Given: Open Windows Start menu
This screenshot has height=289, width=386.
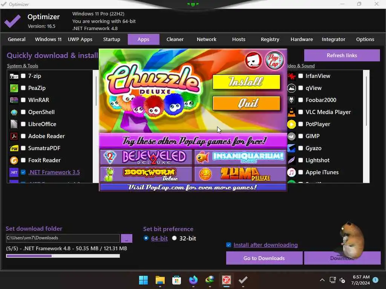Looking at the screenshot, I should click(143, 280).
